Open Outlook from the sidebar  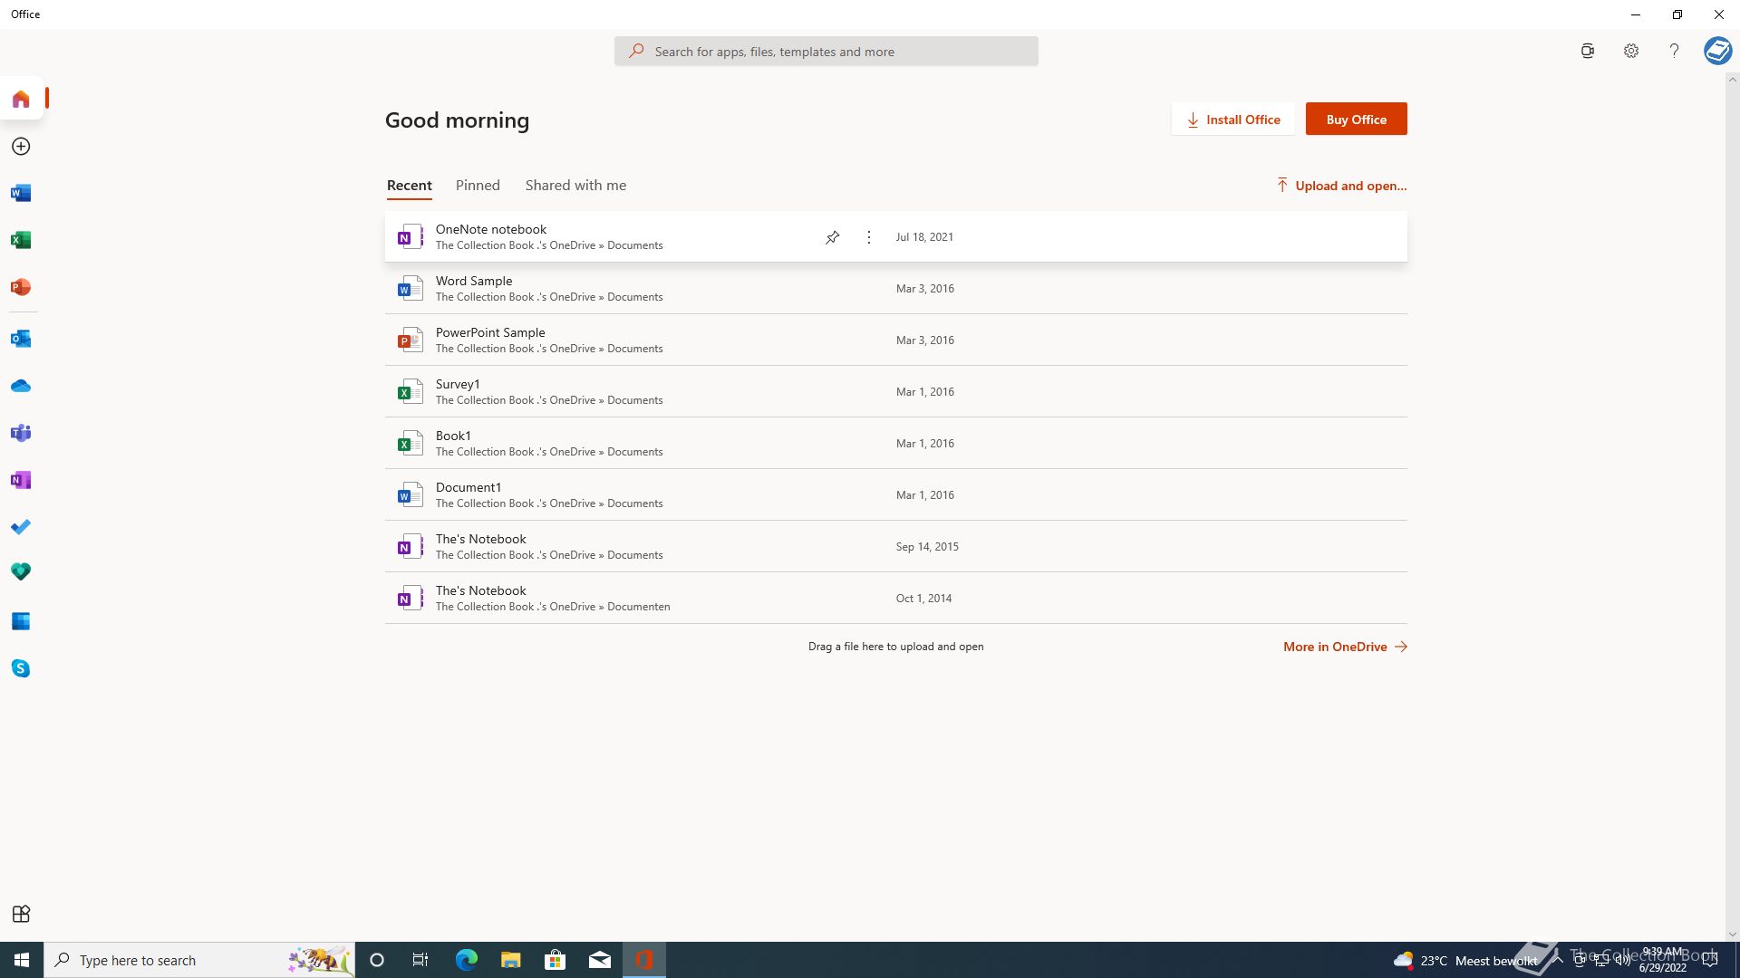[x=21, y=339]
